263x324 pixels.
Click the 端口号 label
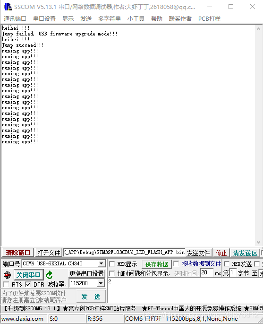pos(11,264)
